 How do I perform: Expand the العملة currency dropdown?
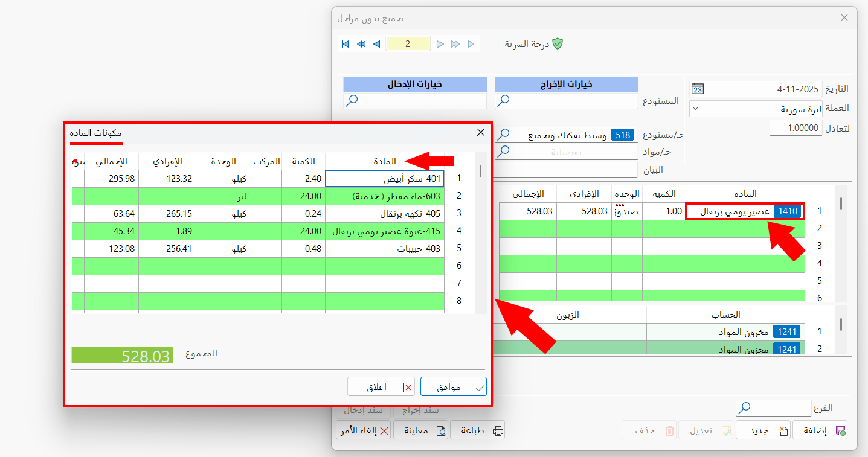tap(695, 109)
